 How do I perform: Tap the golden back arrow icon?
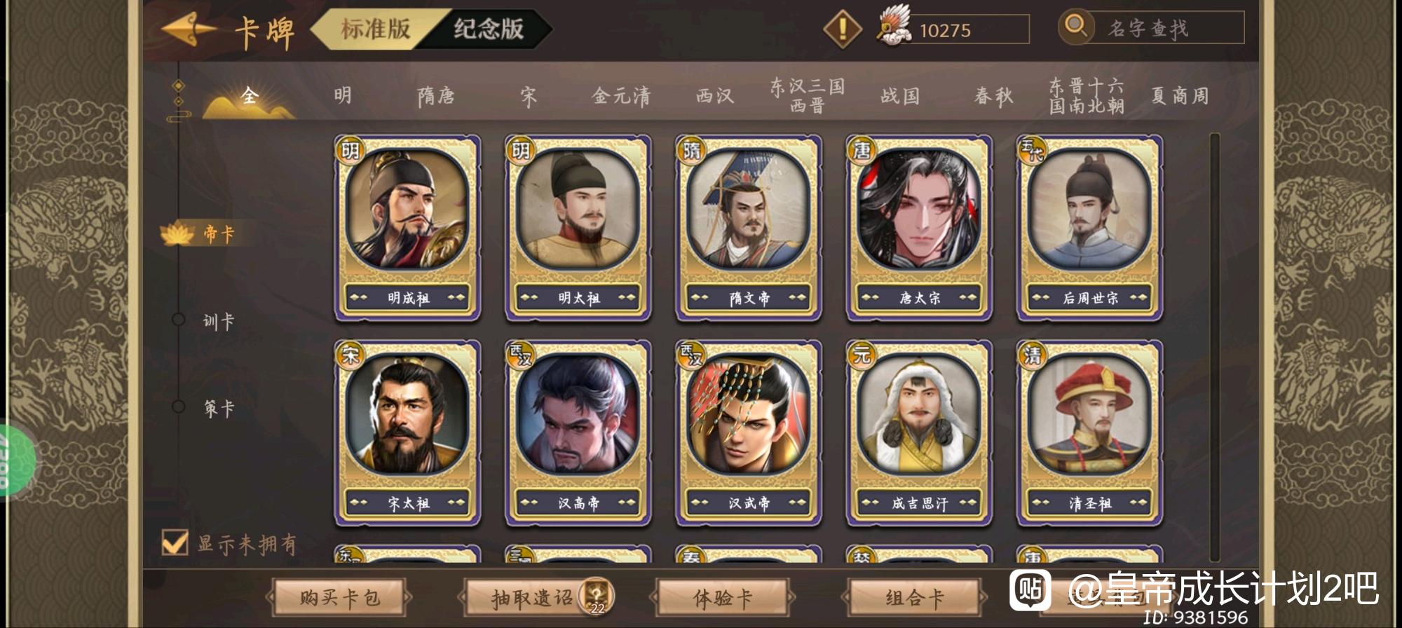189,29
